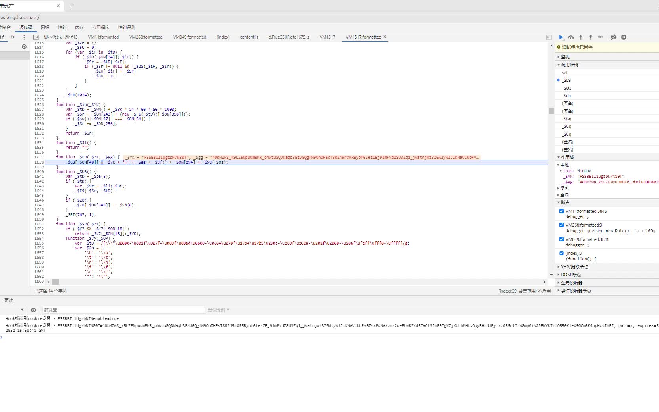
Task: Toggle breakpoint VM11:formatted:3846
Action: [x=561, y=211]
